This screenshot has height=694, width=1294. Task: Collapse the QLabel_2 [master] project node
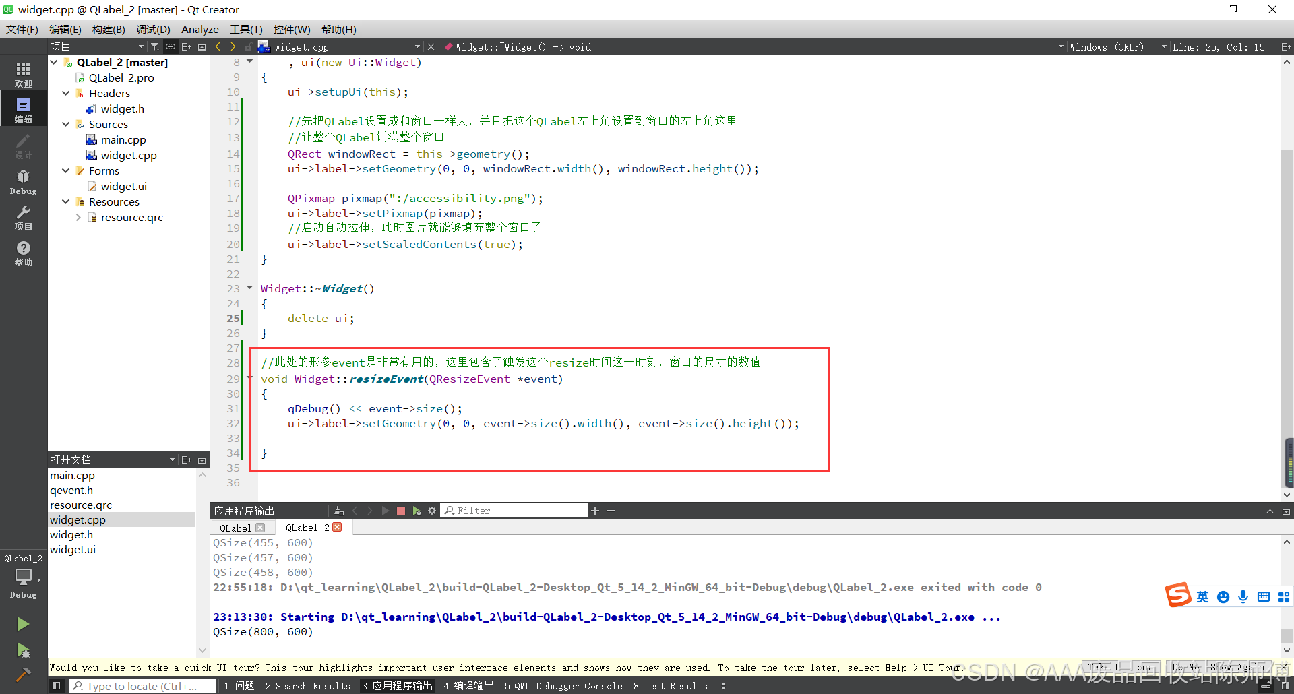(54, 62)
